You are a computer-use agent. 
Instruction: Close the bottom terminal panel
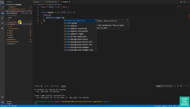coord(187,86)
